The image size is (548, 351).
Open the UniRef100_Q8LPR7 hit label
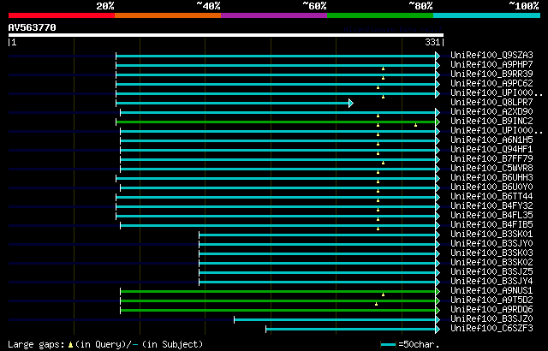point(491,103)
